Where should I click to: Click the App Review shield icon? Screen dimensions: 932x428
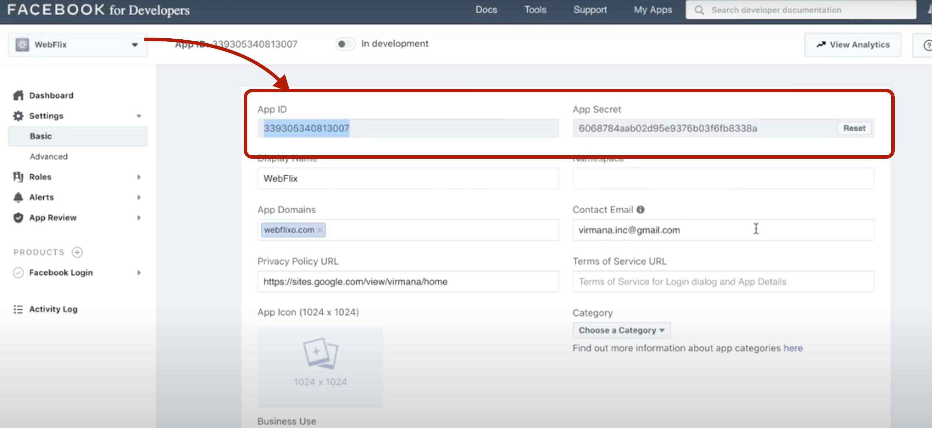pyautogui.click(x=18, y=218)
